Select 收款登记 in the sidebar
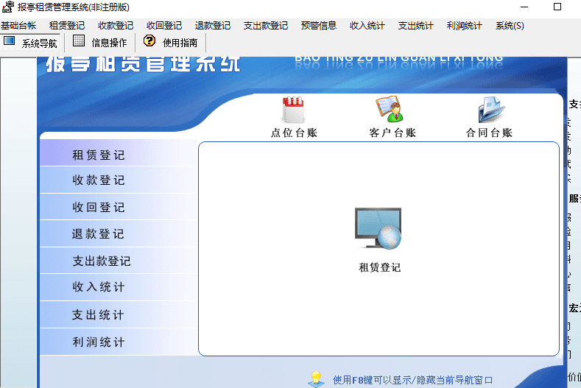The width and height of the screenshot is (581, 388). [99, 180]
